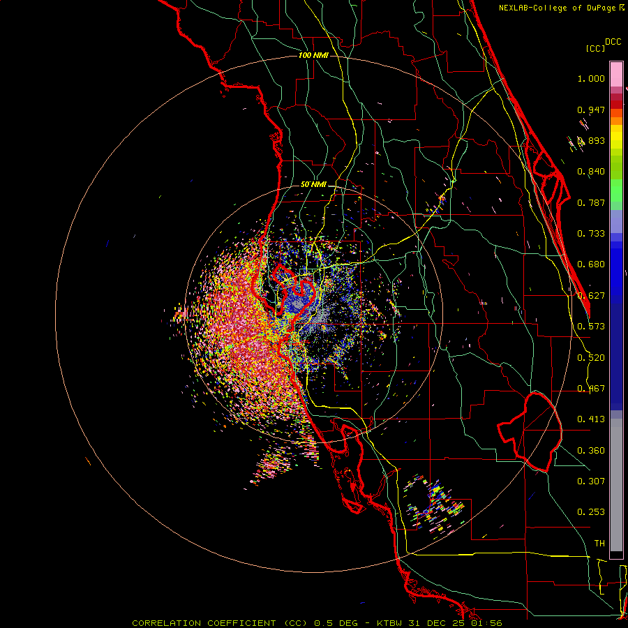Viewport: 628px width, 628px height.
Task: Click the KTBW station identifier
Action: pos(391,623)
